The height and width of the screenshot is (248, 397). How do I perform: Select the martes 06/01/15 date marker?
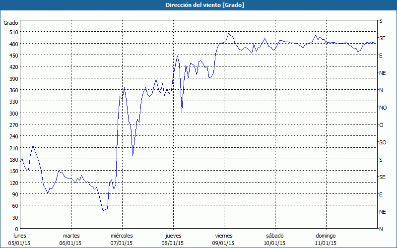pyautogui.click(x=71, y=239)
